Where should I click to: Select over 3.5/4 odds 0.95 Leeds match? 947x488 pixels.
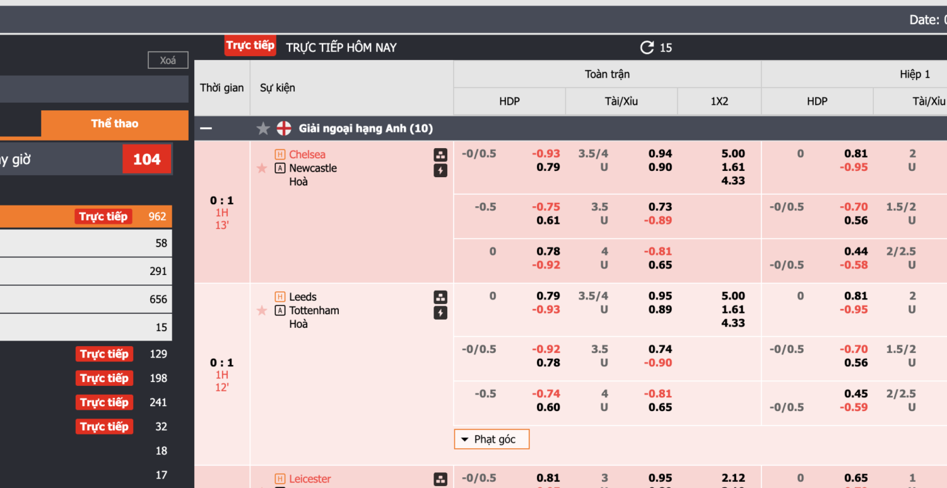tap(660, 295)
